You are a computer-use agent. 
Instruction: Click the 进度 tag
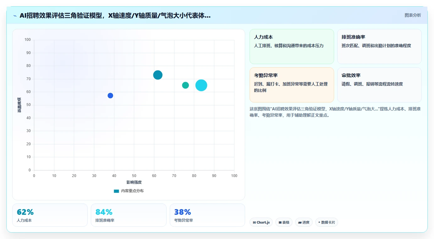304,222
